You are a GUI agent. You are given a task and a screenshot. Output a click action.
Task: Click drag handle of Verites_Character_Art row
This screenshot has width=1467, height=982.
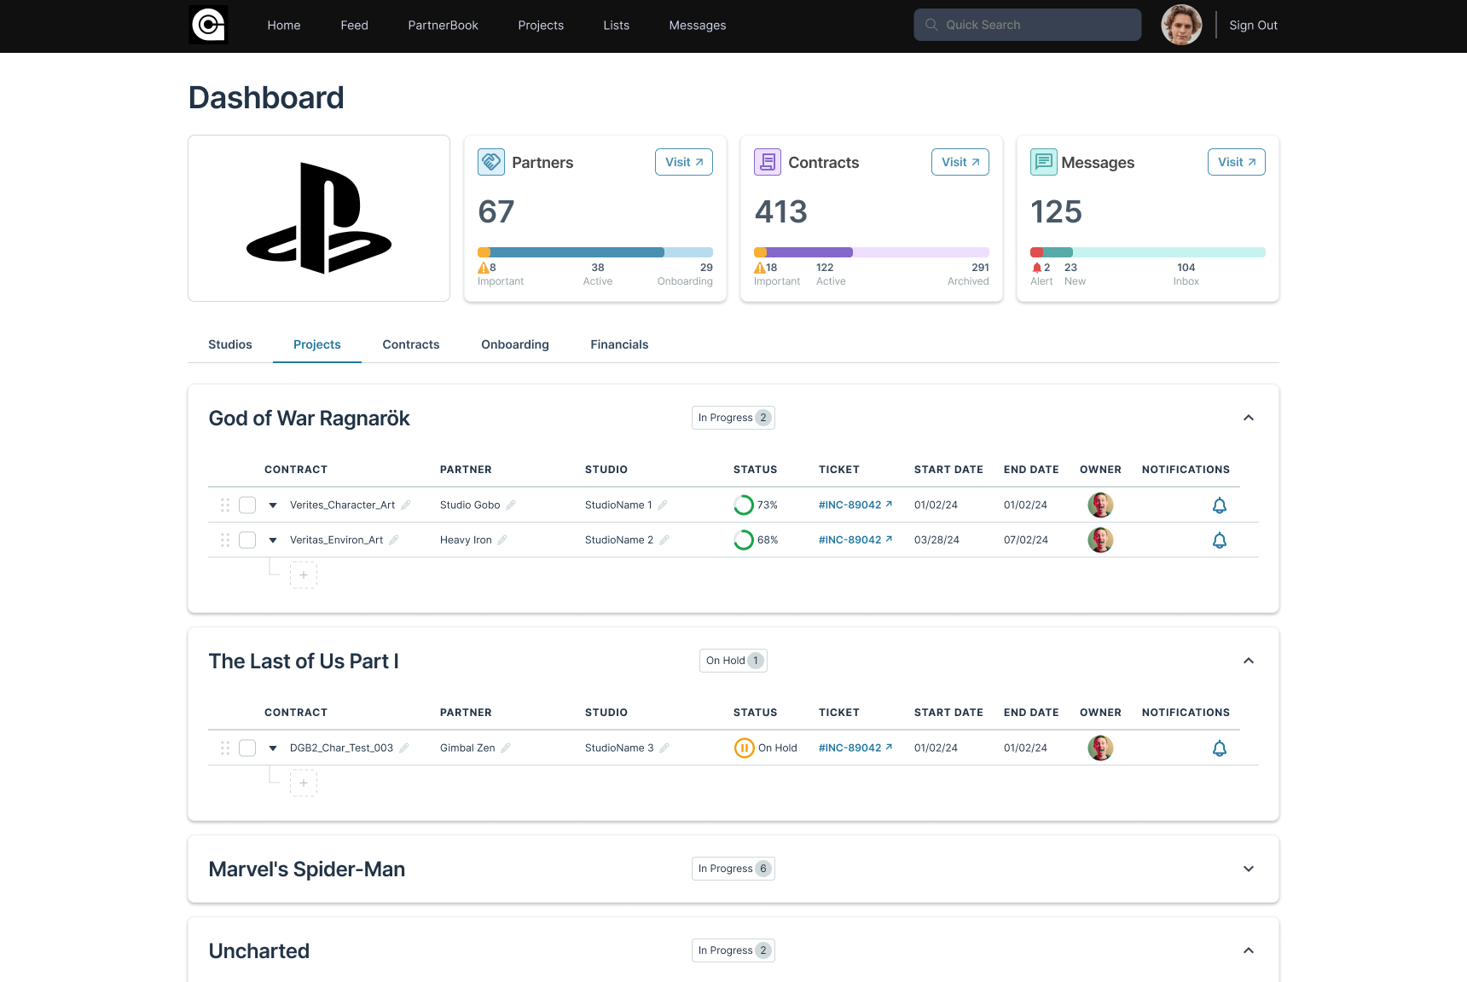pyautogui.click(x=225, y=505)
